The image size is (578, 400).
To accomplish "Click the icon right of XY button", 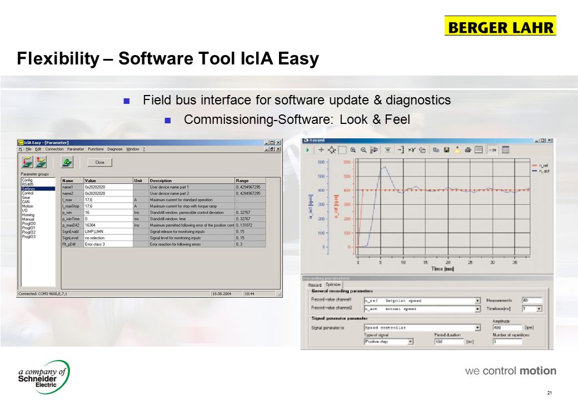I will click(x=422, y=150).
